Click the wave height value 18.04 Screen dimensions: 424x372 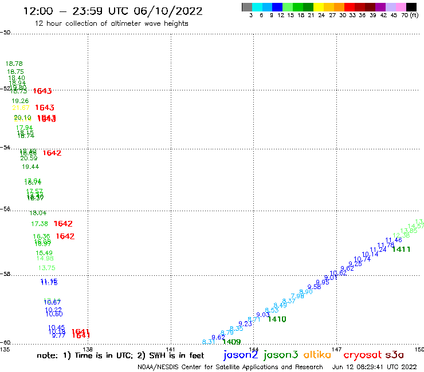38,213
